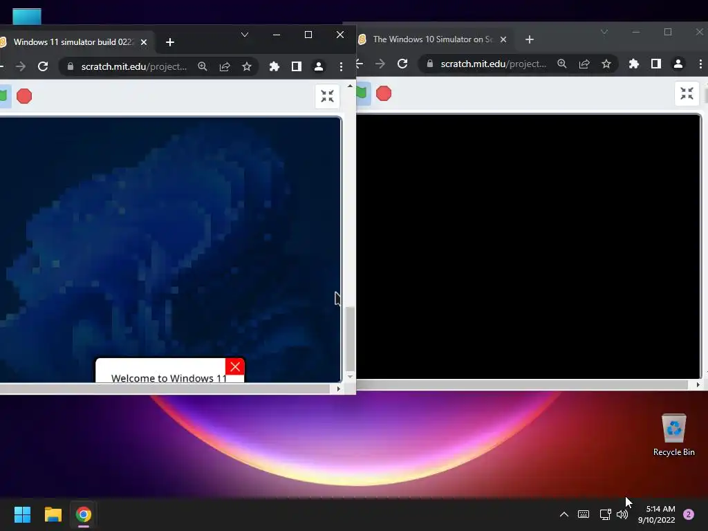Share this page in the right Chrome window
The image size is (708, 531).
point(584,64)
